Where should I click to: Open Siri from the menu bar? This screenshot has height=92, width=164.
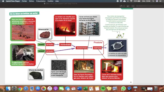(x=157, y=1)
